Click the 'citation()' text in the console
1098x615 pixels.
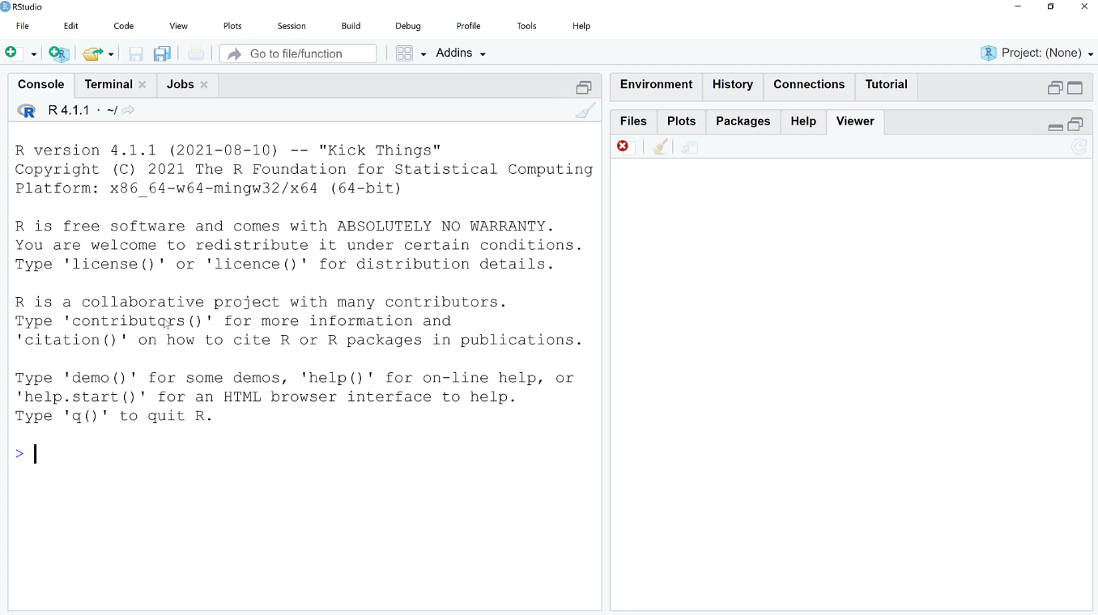coord(72,341)
